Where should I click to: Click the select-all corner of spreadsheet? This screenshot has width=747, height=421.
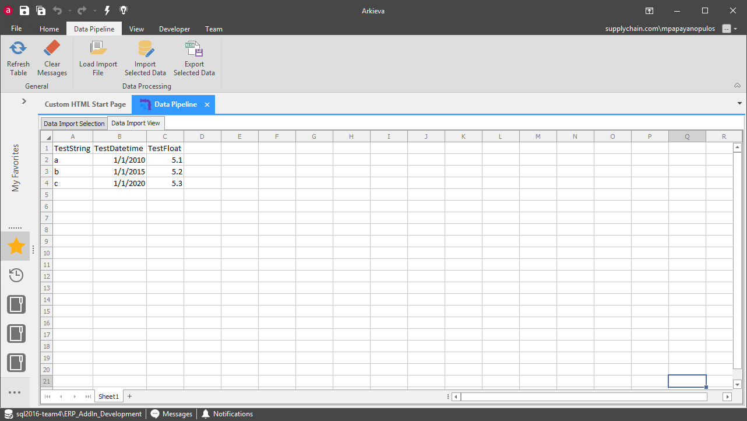pos(46,136)
